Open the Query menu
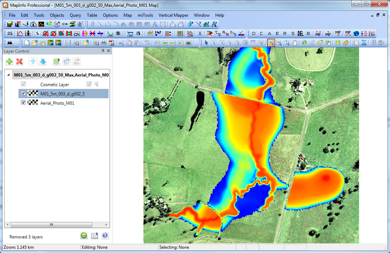This screenshot has width=390, height=253. [75, 15]
